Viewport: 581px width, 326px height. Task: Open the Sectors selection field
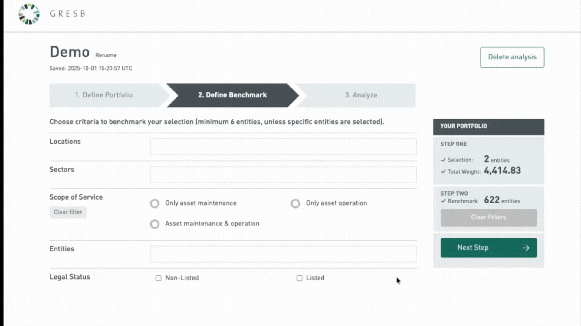[283, 174]
